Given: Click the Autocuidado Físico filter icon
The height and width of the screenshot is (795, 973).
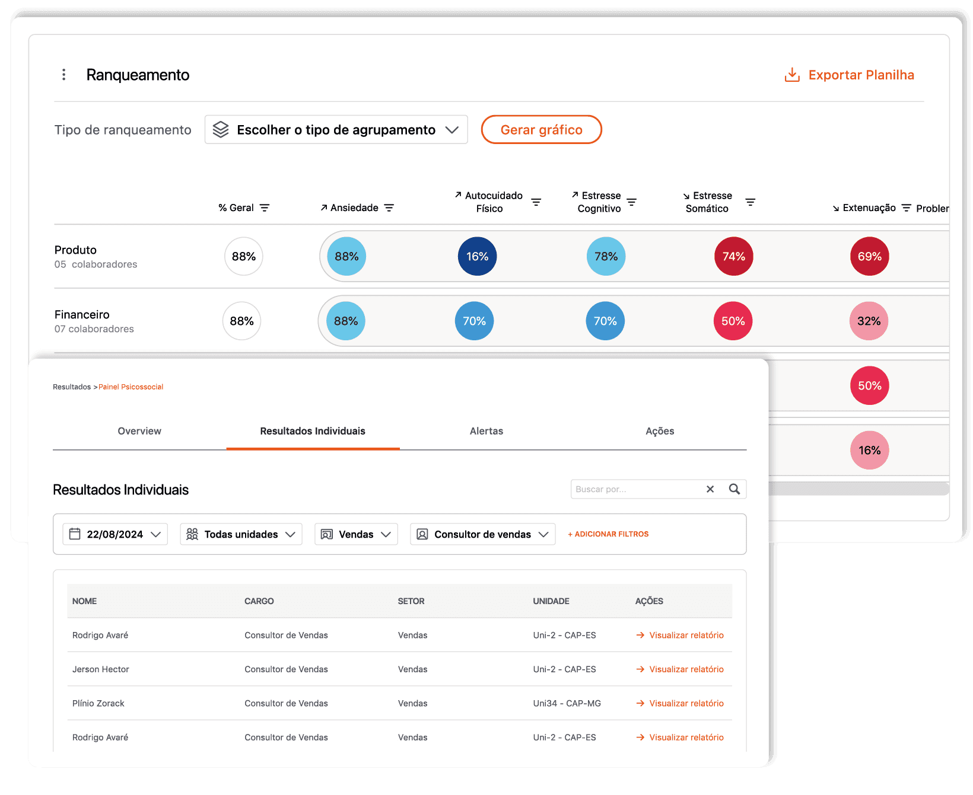Looking at the screenshot, I should pyautogui.click(x=536, y=202).
